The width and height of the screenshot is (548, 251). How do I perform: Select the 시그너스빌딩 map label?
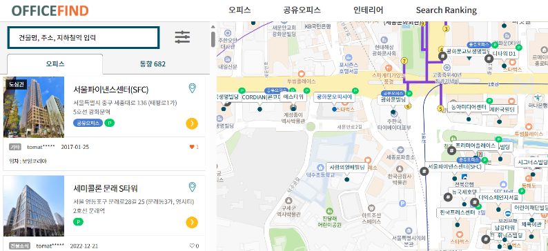531,162
